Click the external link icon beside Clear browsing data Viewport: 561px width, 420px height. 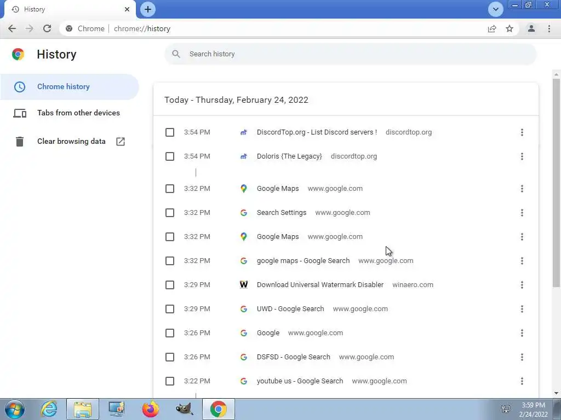(121, 142)
